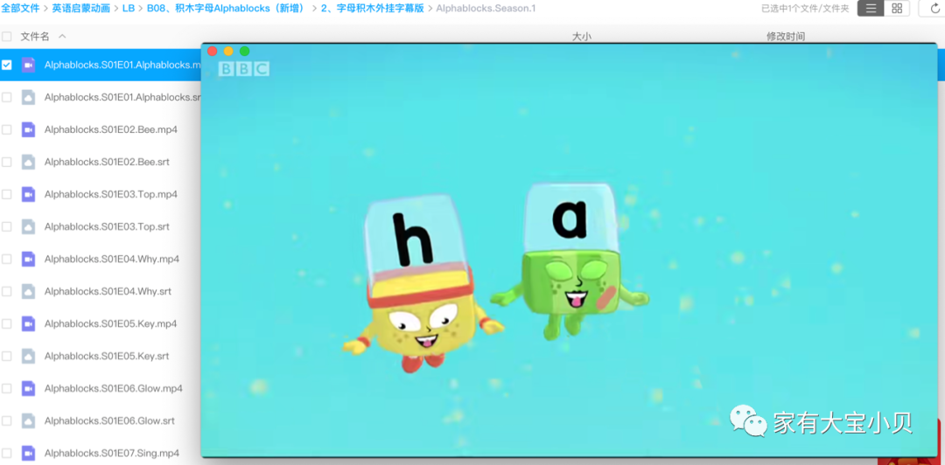
Task: Click the Alphablocks.S01E01 srt file icon
Action: 28,97
